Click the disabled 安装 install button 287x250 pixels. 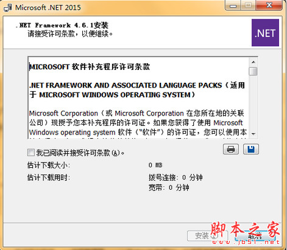(x=207, y=236)
